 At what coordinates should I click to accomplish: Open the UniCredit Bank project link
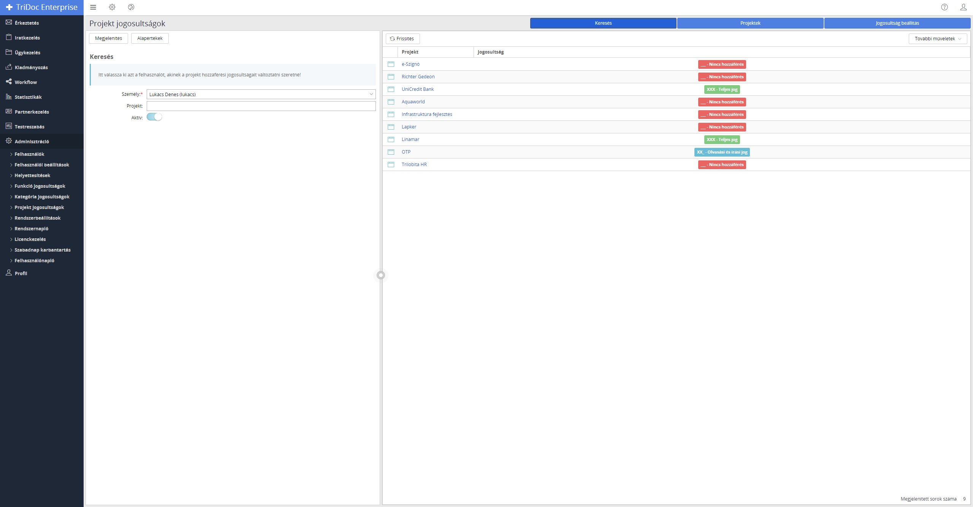(417, 89)
